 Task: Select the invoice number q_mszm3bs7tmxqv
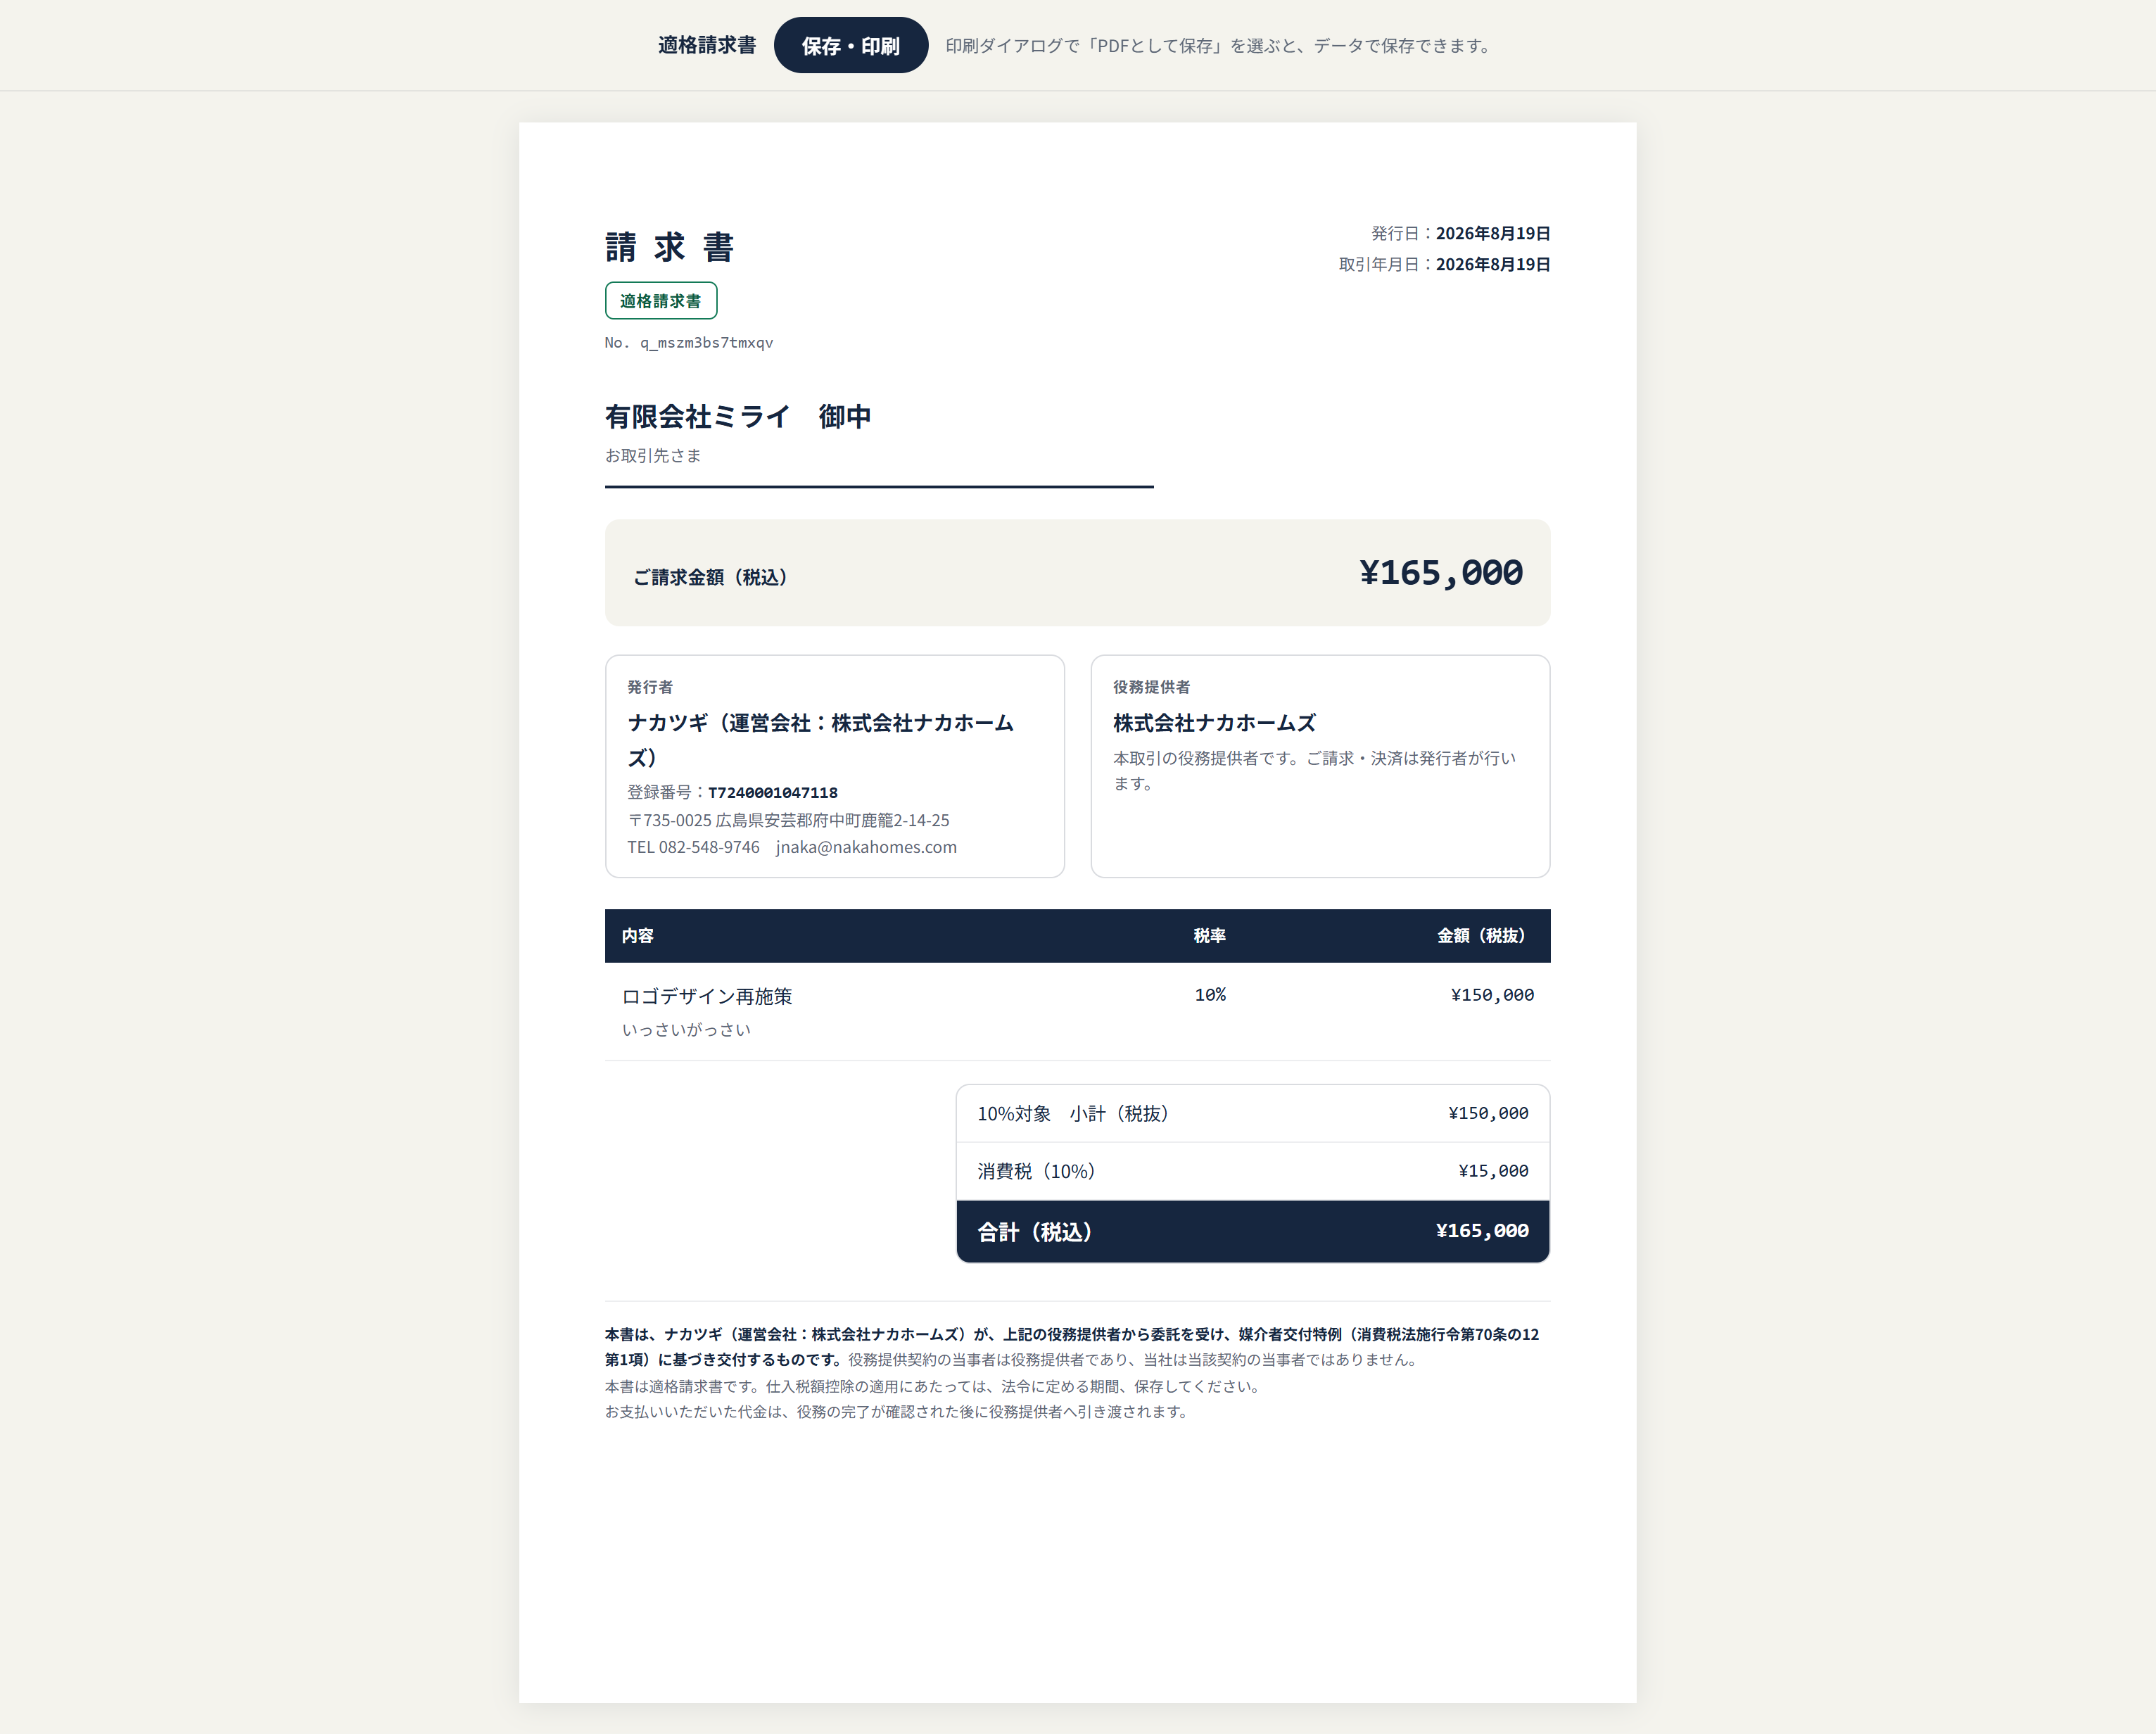tap(706, 343)
